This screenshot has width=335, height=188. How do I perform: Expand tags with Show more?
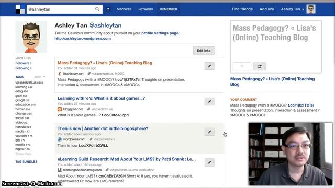click(23, 154)
